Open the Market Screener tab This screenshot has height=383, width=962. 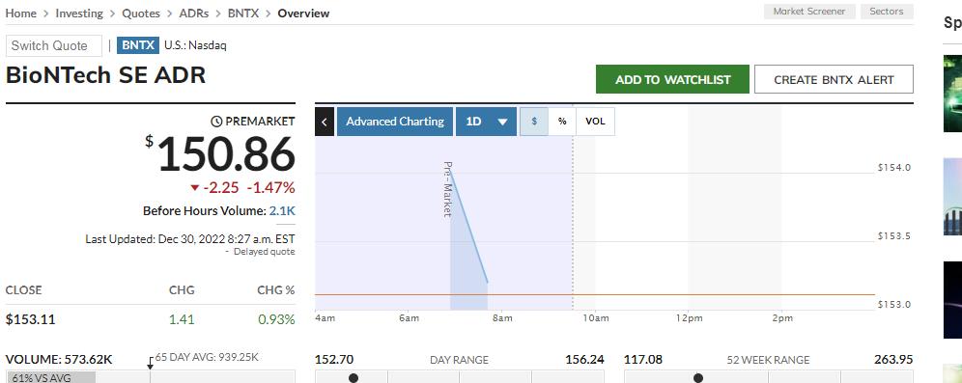[x=809, y=12]
